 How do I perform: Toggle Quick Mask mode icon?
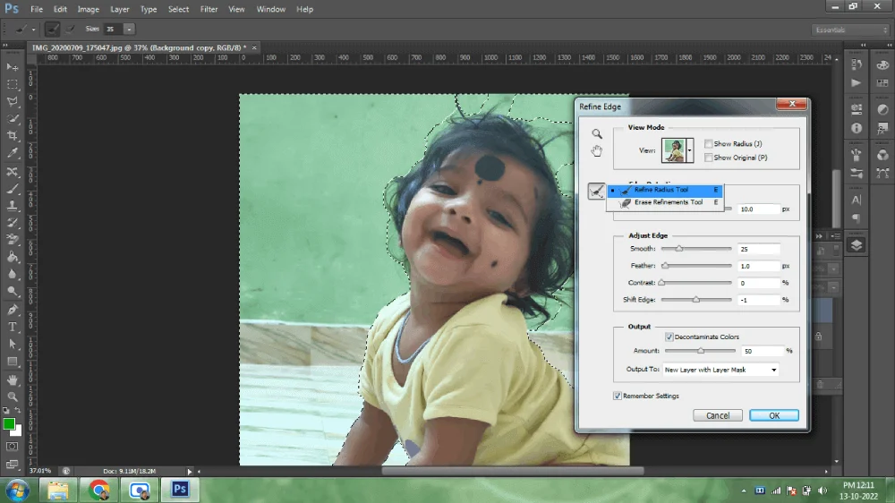click(x=12, y=447)
